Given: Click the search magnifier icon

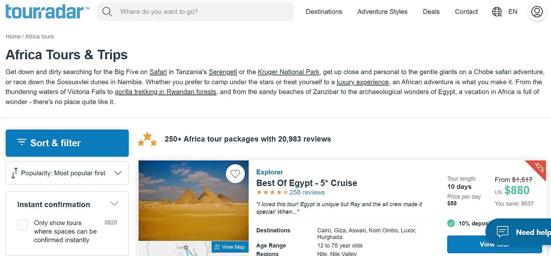Looking at the screenshot, I should (x=107, y=12).
